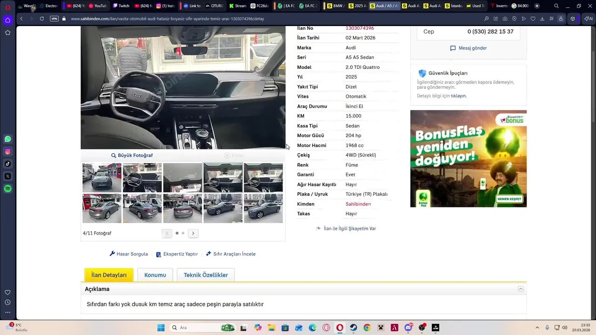Click the extensions cube icon
Viewport: 596px width, 335px height.
573,19
